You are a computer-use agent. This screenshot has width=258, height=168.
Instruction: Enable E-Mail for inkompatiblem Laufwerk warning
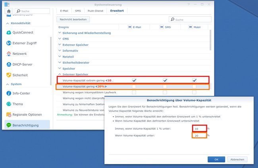(134, 92)
